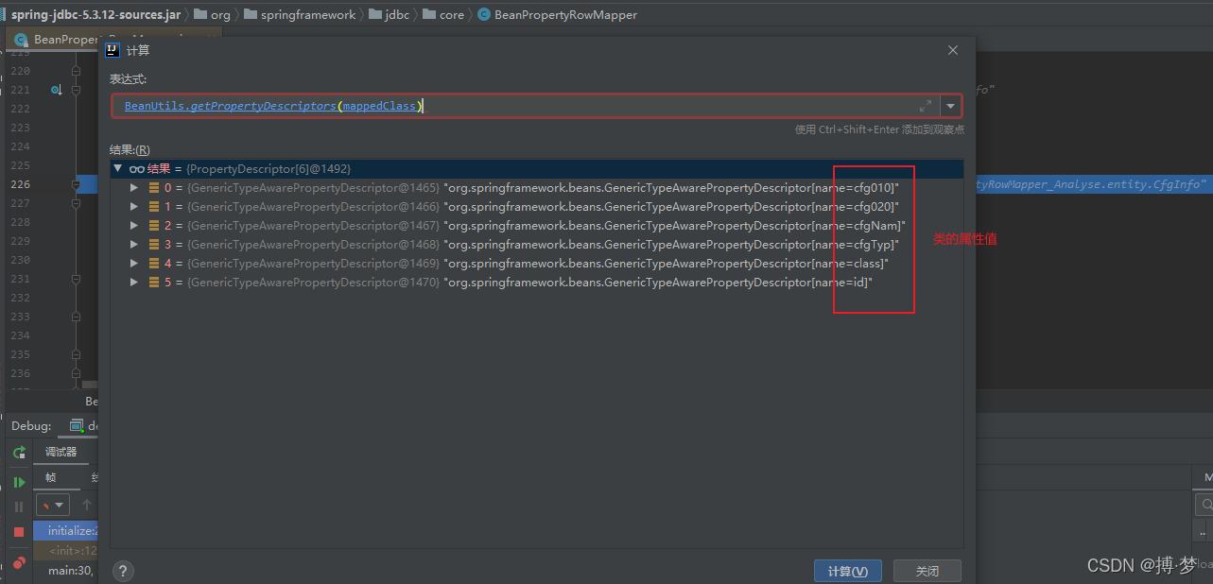1213x584 pixels.
Task: Open the expression history dropdown arrow
Action: pyautogui.click(x=950, y=106)
